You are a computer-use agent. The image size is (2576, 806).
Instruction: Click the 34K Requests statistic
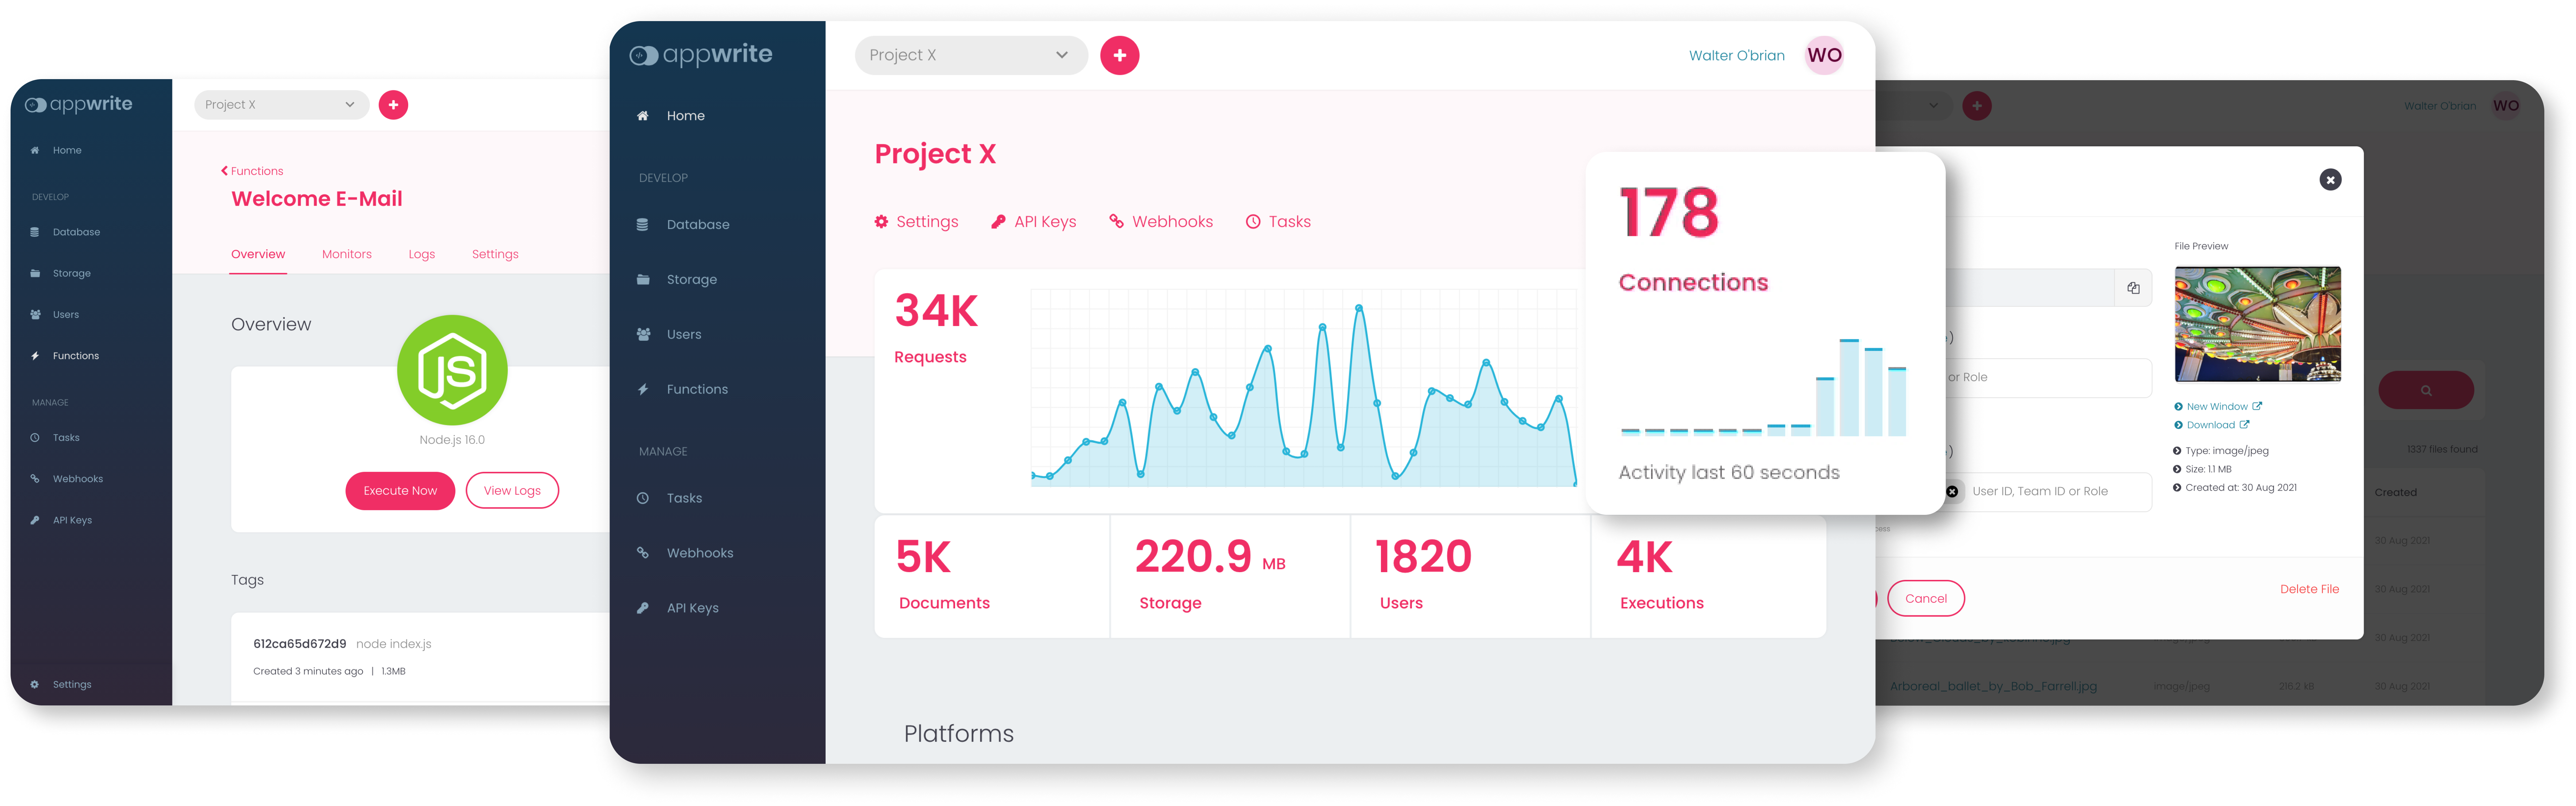pos(936,328)
